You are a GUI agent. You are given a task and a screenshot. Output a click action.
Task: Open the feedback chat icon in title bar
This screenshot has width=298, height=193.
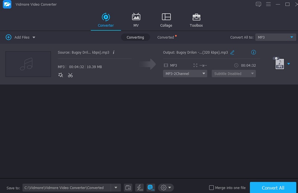pyautogui.click(x=259, y=4)
